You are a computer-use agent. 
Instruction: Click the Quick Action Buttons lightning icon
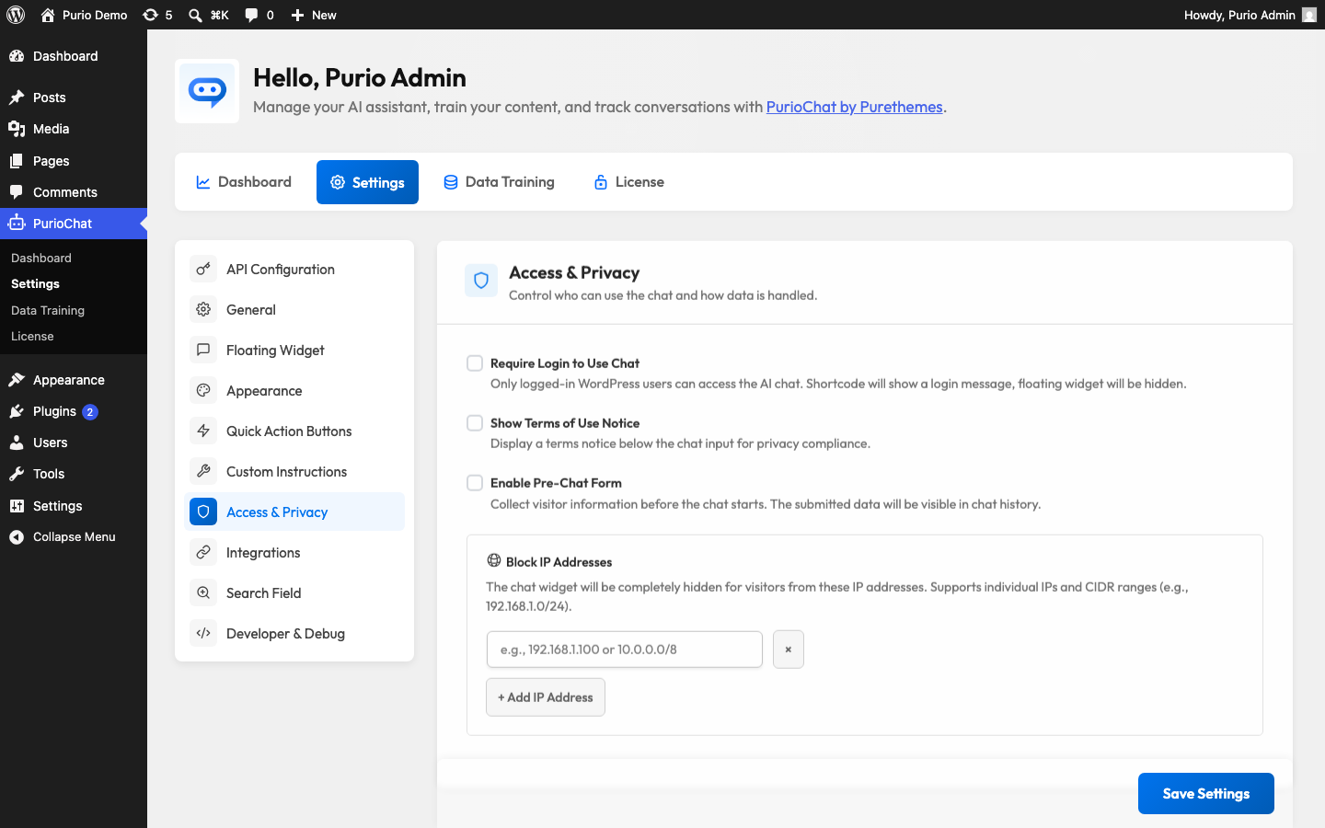(203, 431)
